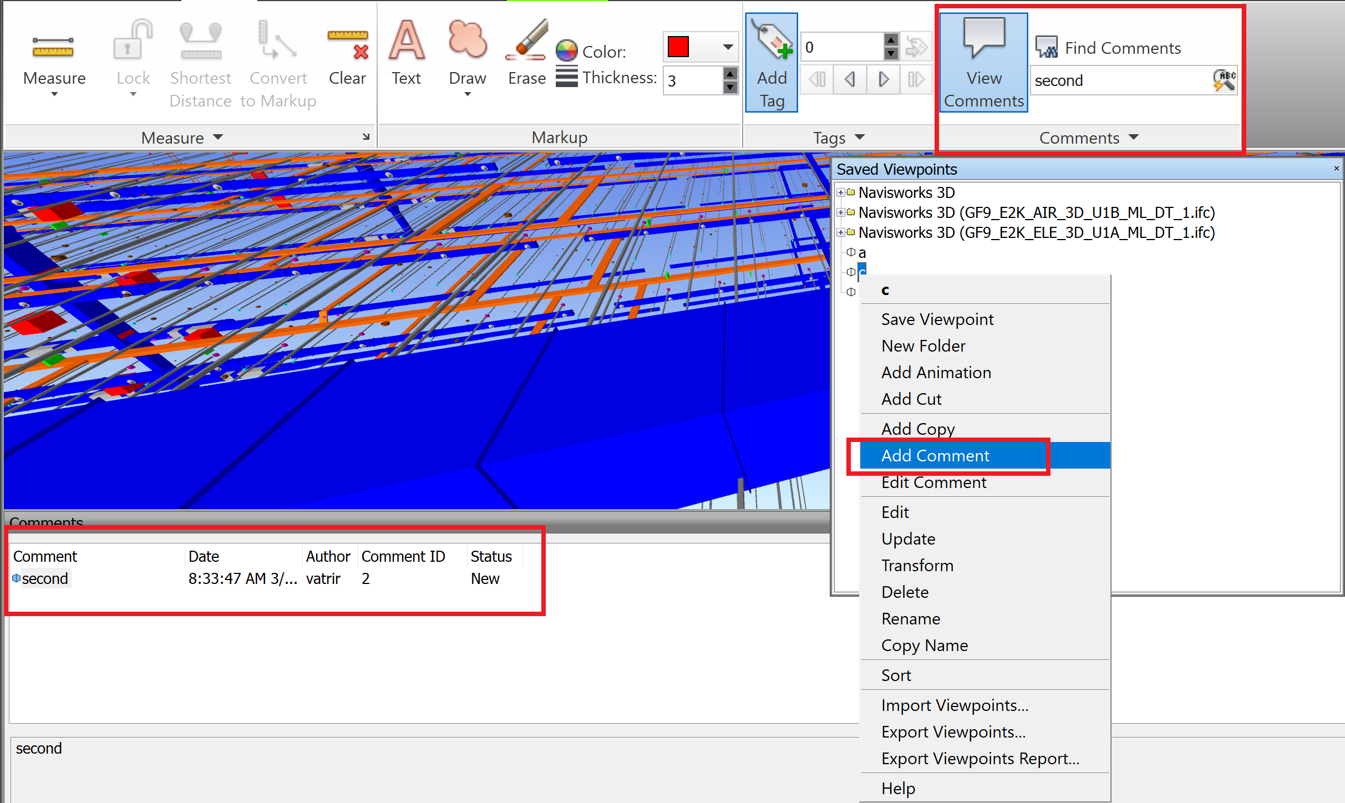Choose Add Comment from context menu

[x=935, y=456]
